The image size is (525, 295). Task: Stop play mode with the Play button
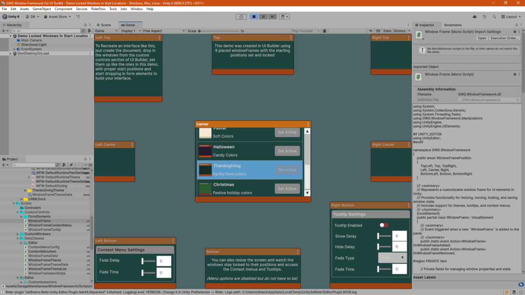click(254, 17)
